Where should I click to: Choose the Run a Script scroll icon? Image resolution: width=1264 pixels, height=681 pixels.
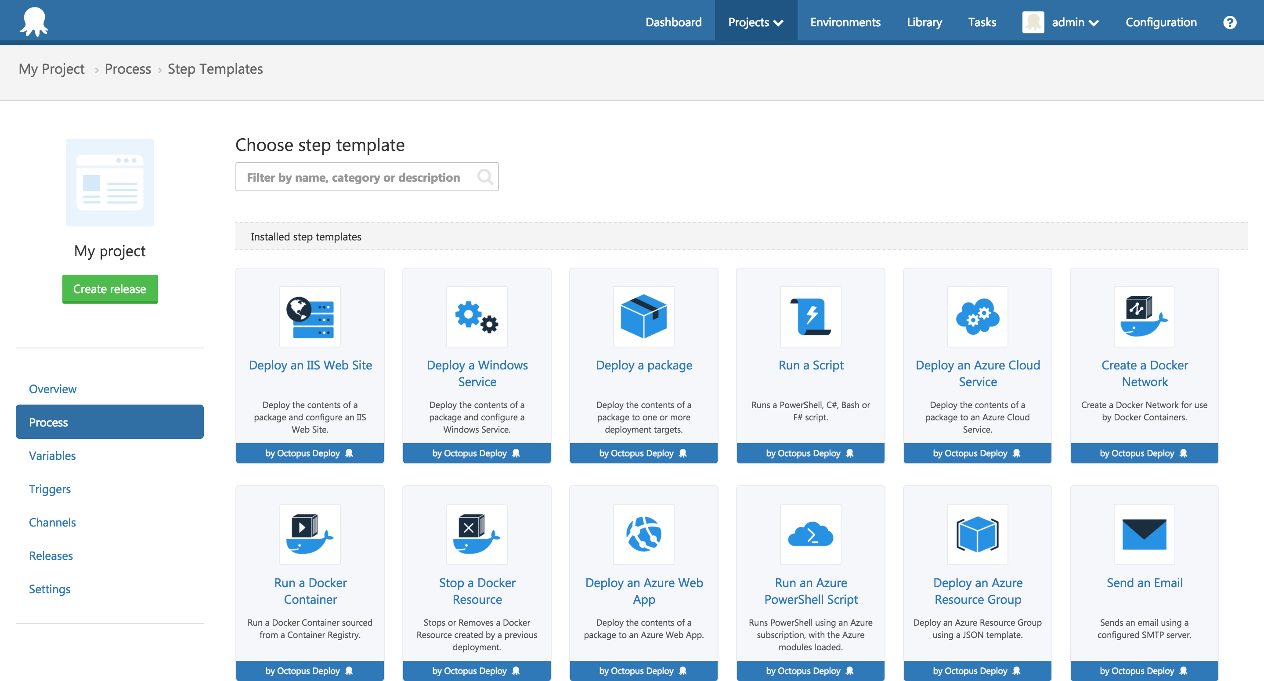coord(810,317)
